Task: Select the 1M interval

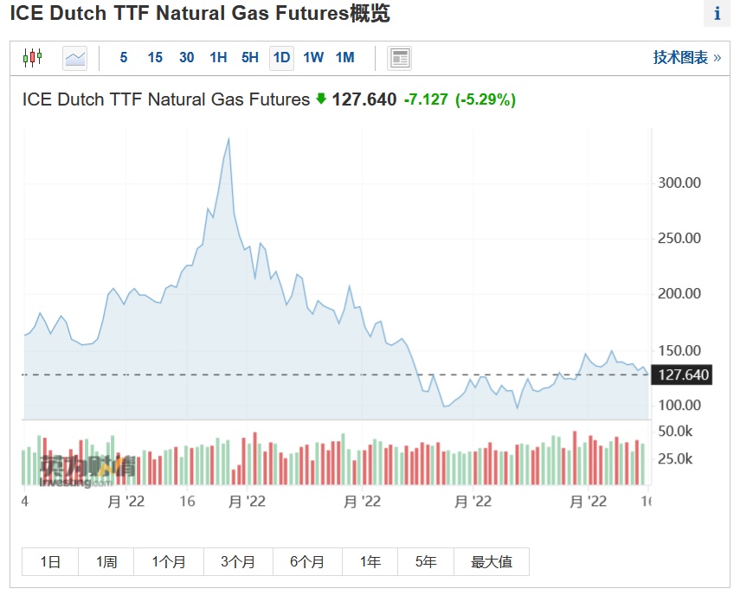Action: pos(344,58)
